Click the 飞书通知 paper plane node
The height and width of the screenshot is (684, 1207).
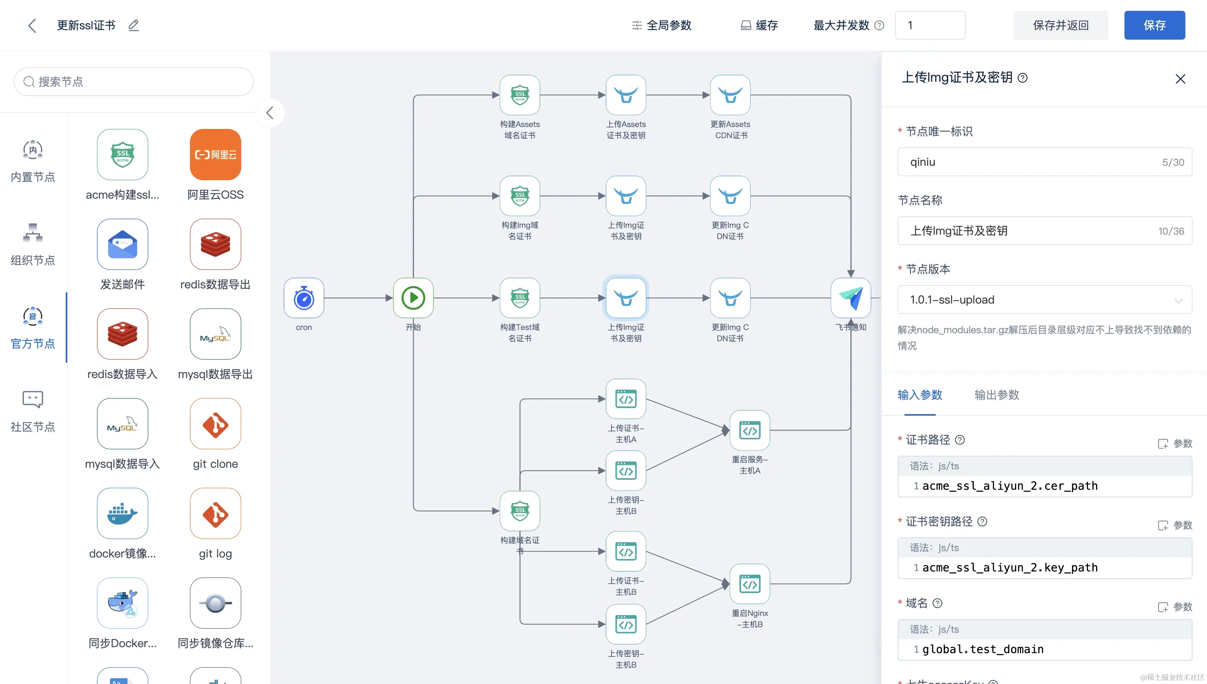pos(850,298)
